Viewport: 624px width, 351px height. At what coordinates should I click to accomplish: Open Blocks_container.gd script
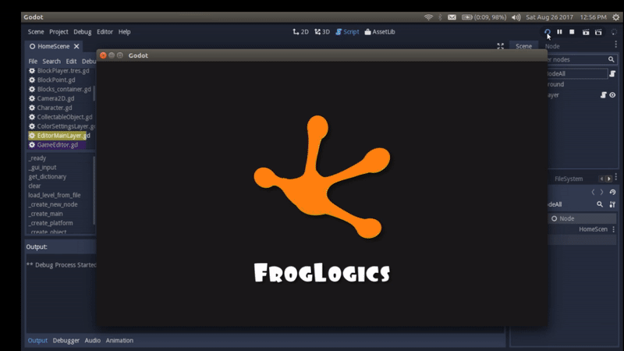pyautogui.click(x=64, y=89)
